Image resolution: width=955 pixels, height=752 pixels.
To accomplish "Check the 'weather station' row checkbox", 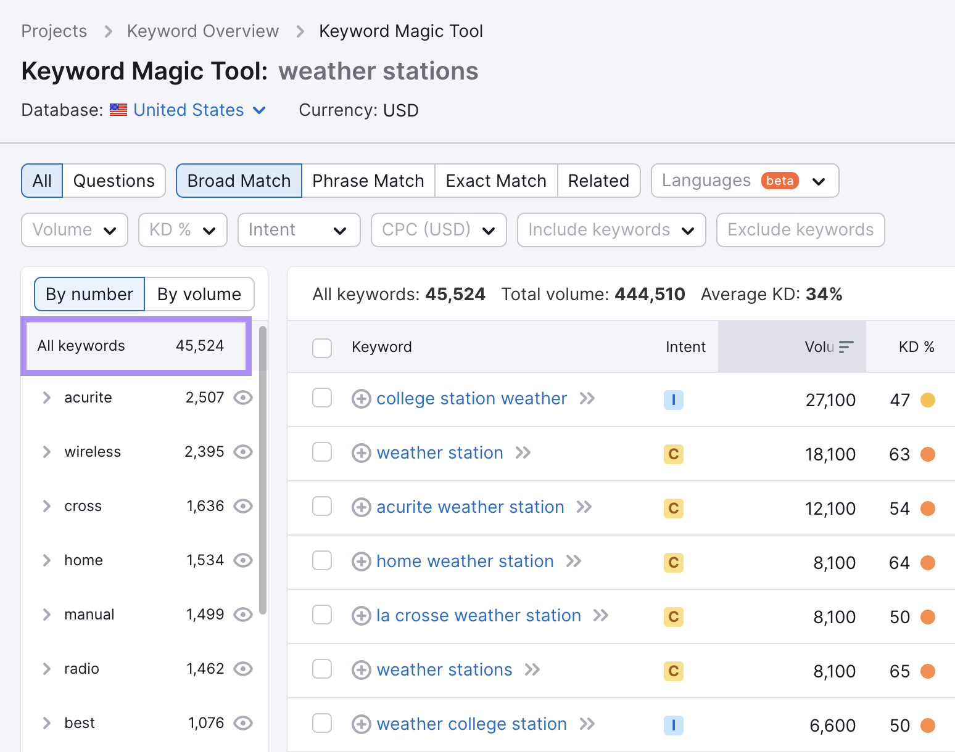I will tap(322, 452).
